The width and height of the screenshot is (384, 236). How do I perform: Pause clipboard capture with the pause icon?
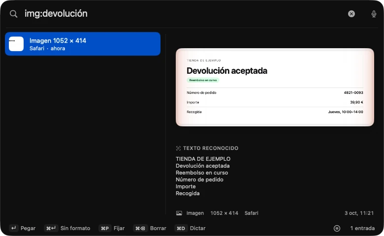click(x=337, y=228)
